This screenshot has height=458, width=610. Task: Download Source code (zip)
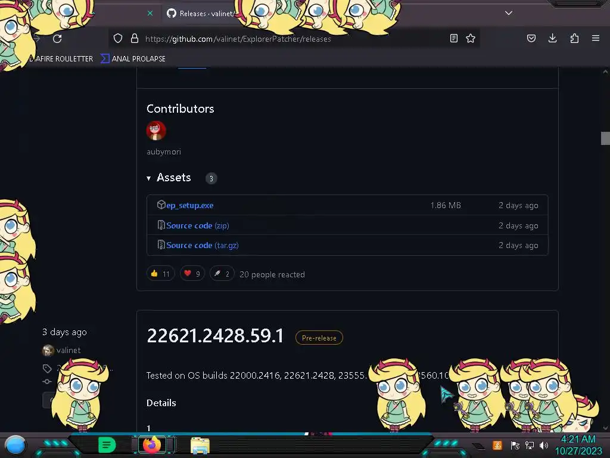[x=198, y=225]
